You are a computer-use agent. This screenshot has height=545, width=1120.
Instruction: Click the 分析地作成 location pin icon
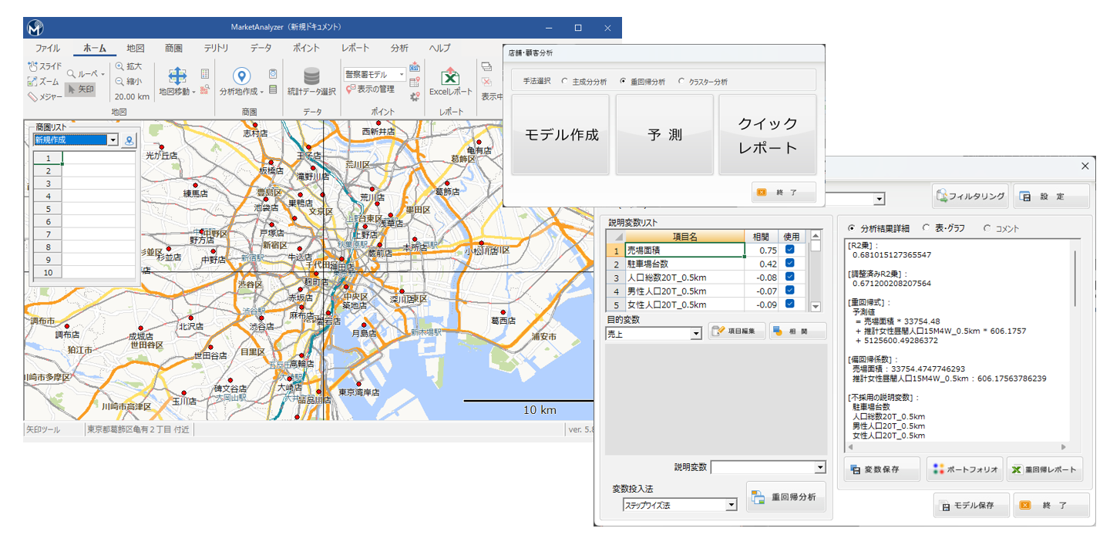(x=241, y=76)
